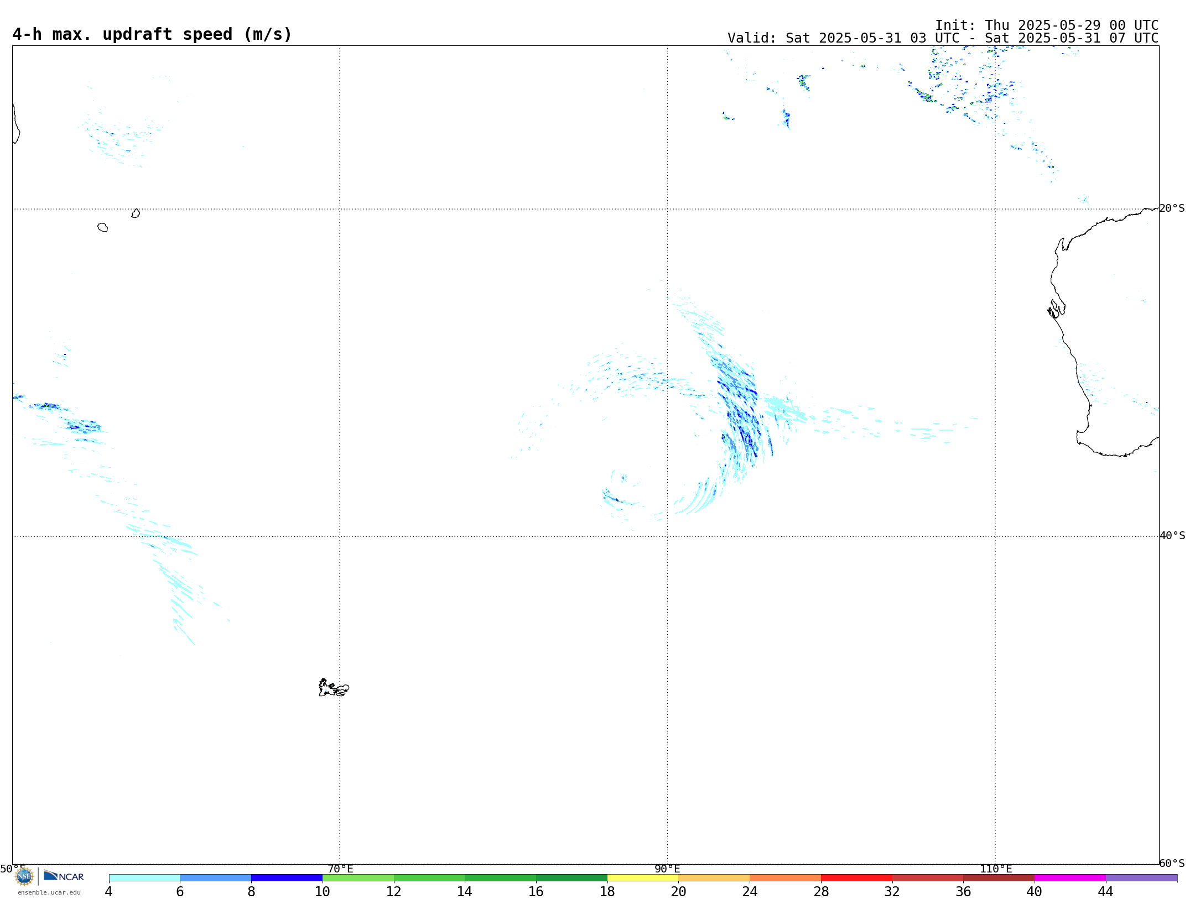Click the 40°S latitude label

pyautogui.click(x=1172, y=536)
